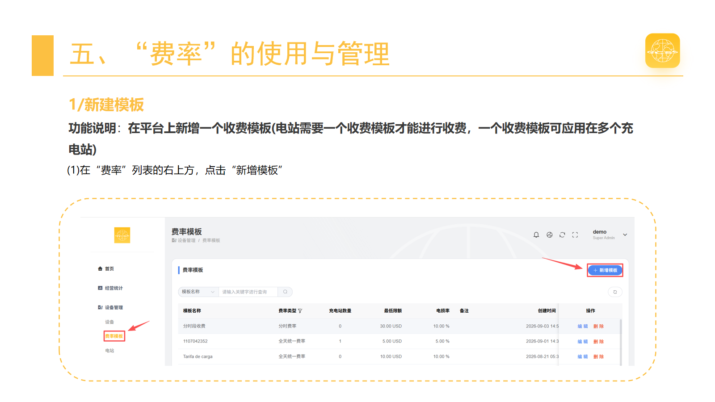Edit the 分时段收费 template row
715x402 pixels.
pyautogui.click(x=583, y=327)
